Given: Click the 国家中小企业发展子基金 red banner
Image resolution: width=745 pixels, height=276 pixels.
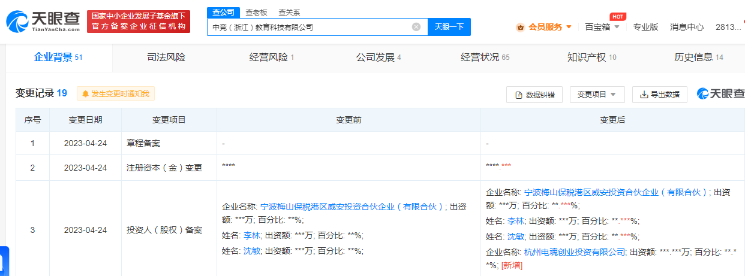Looking at the screenshot, I should (x=139, y=22).
